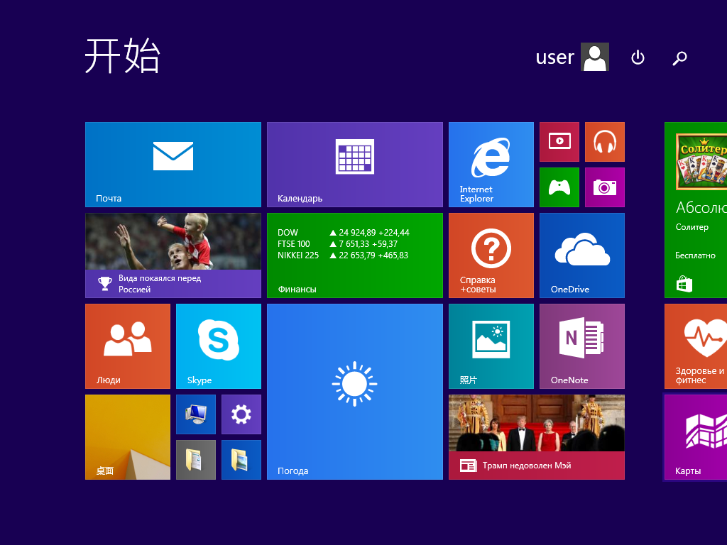Launch the Camera small tile
727x545 pixels.
[604, 187]
